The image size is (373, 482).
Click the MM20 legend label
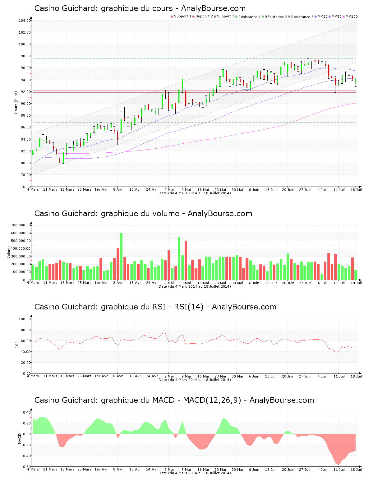click(x=323, y=16)
